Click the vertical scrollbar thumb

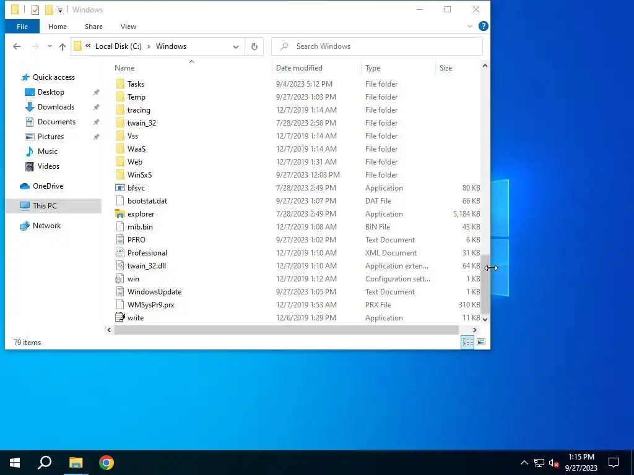pos(485,285)
